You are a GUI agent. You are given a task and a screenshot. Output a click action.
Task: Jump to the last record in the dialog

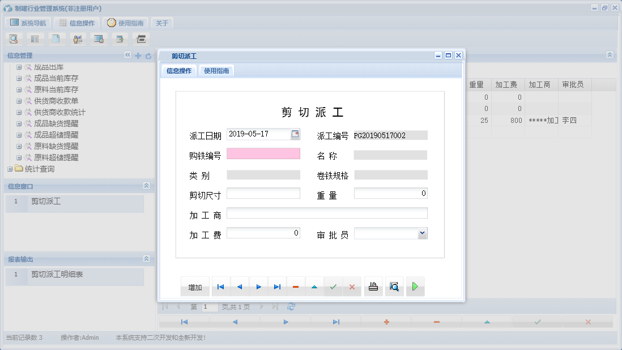point(277,287)
